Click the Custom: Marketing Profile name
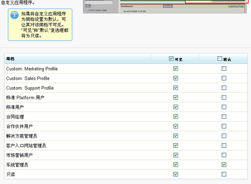The image size is (251, 184). (x=32, y=69)
